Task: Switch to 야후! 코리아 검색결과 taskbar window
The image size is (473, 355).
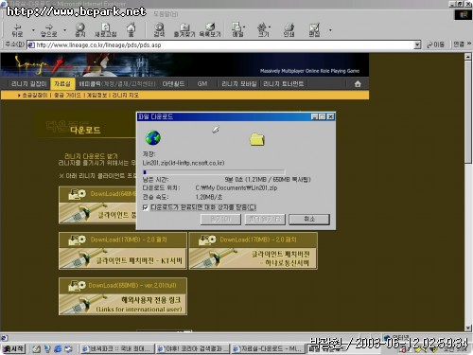Action: point(193,348)
